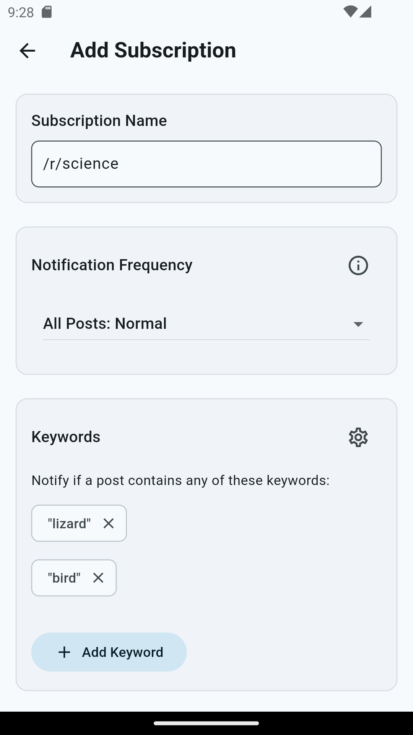Open Notification Frequency info icon
Image resolution: width=413 pixels, height=735 pixels.
358,265
